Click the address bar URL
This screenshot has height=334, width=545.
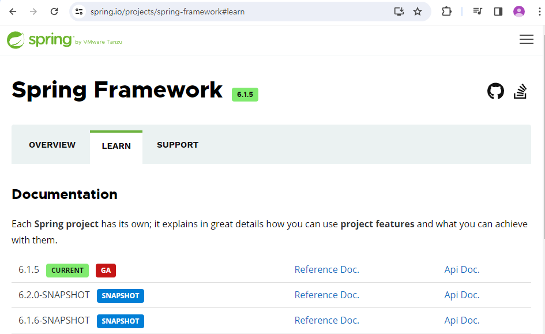167,12
